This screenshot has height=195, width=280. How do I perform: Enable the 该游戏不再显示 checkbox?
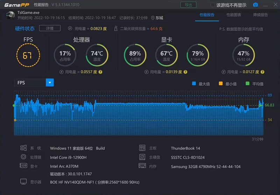tap(212, 5)
